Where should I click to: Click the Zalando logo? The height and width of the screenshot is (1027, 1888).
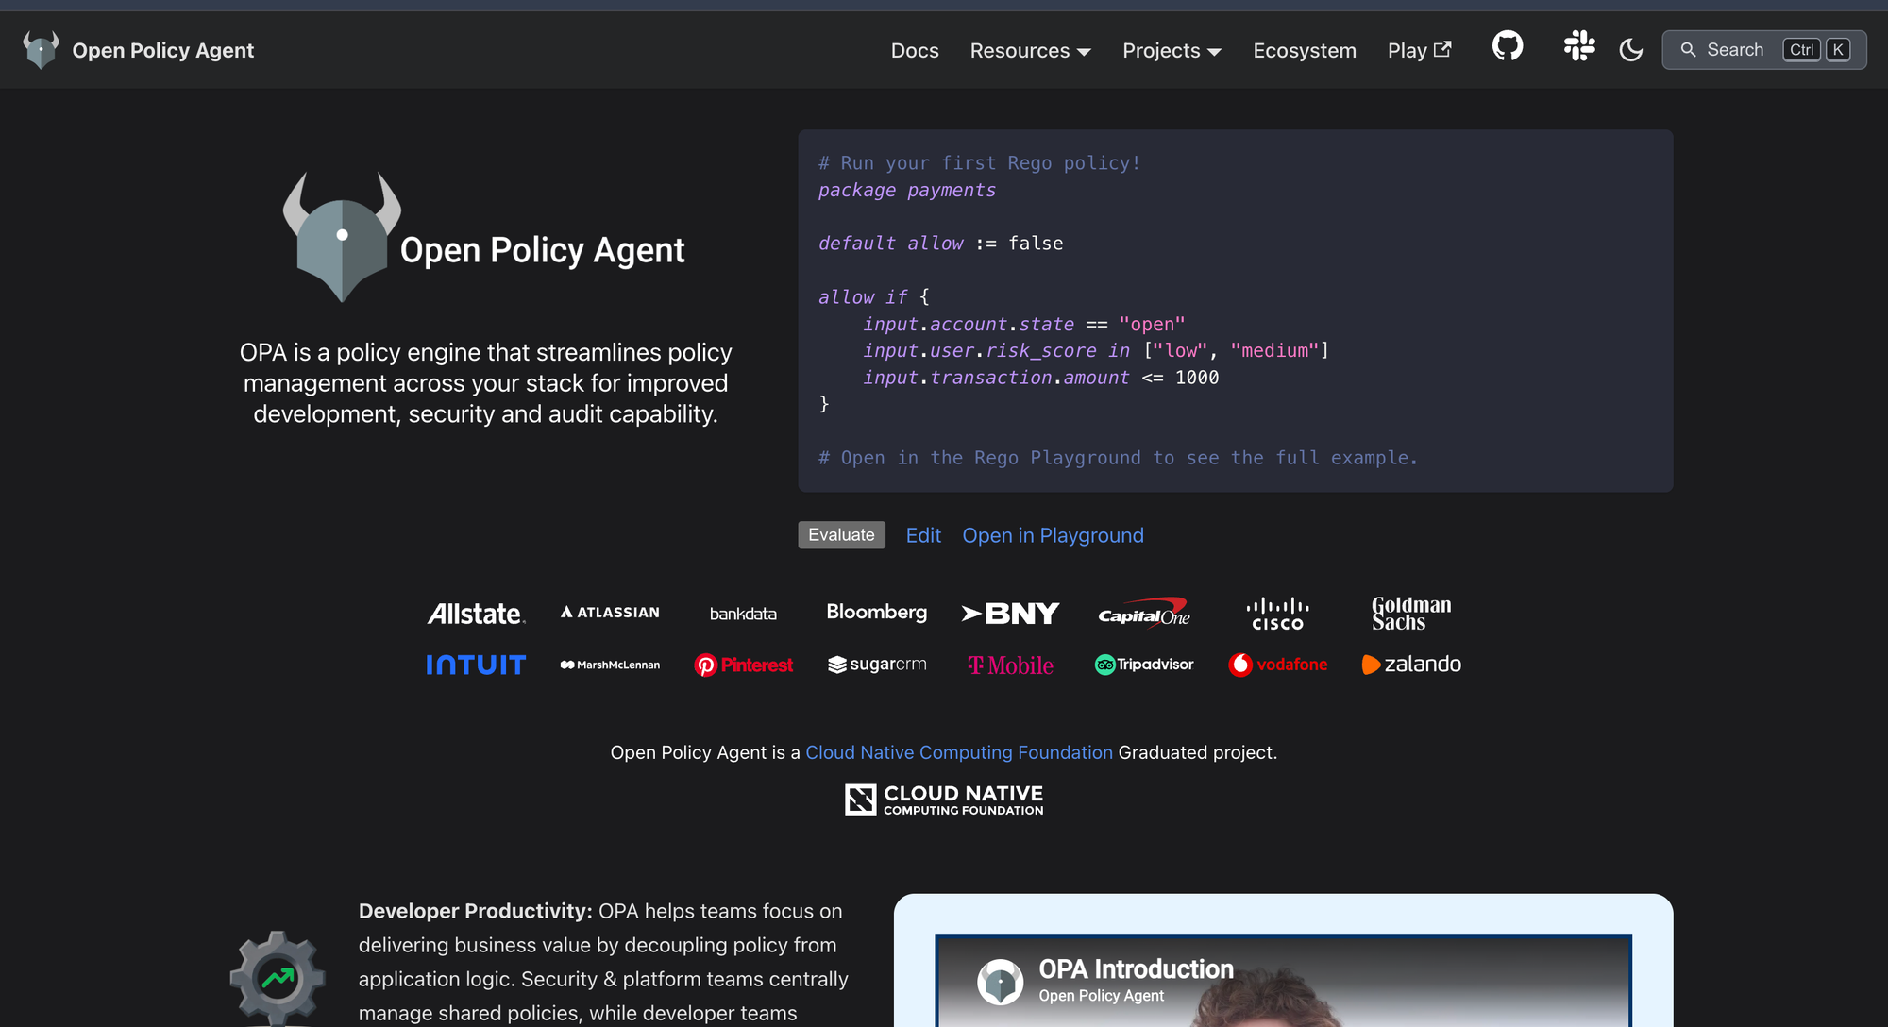coord(1411,665)
